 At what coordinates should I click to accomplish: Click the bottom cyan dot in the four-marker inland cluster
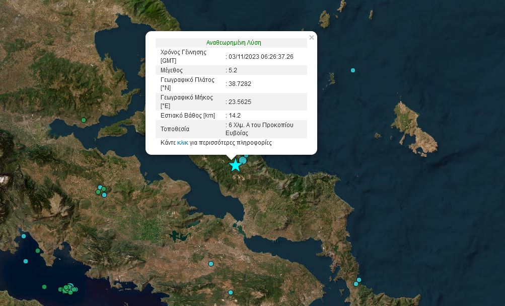point(104,195)
